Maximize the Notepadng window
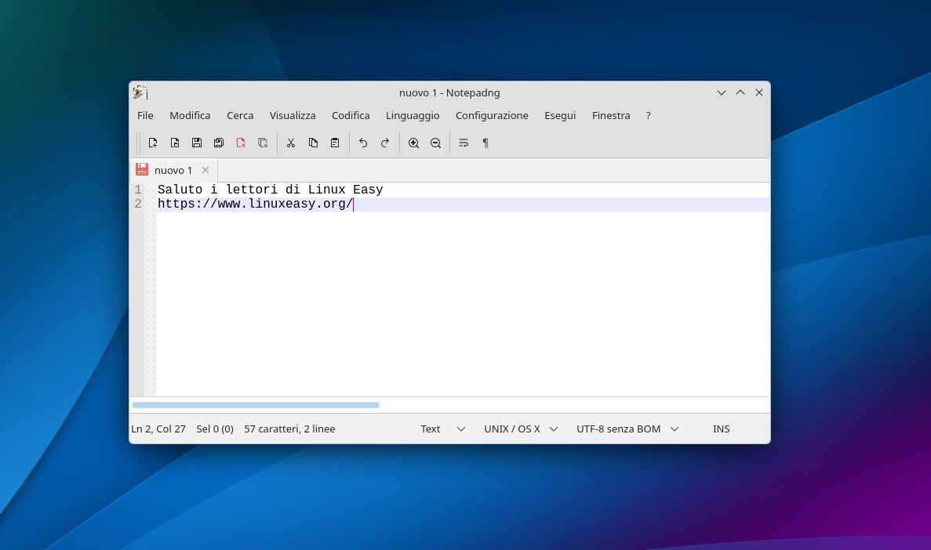The width and height of the screenshot is (931, 550). pyautogui.click(x=740, y=92)
